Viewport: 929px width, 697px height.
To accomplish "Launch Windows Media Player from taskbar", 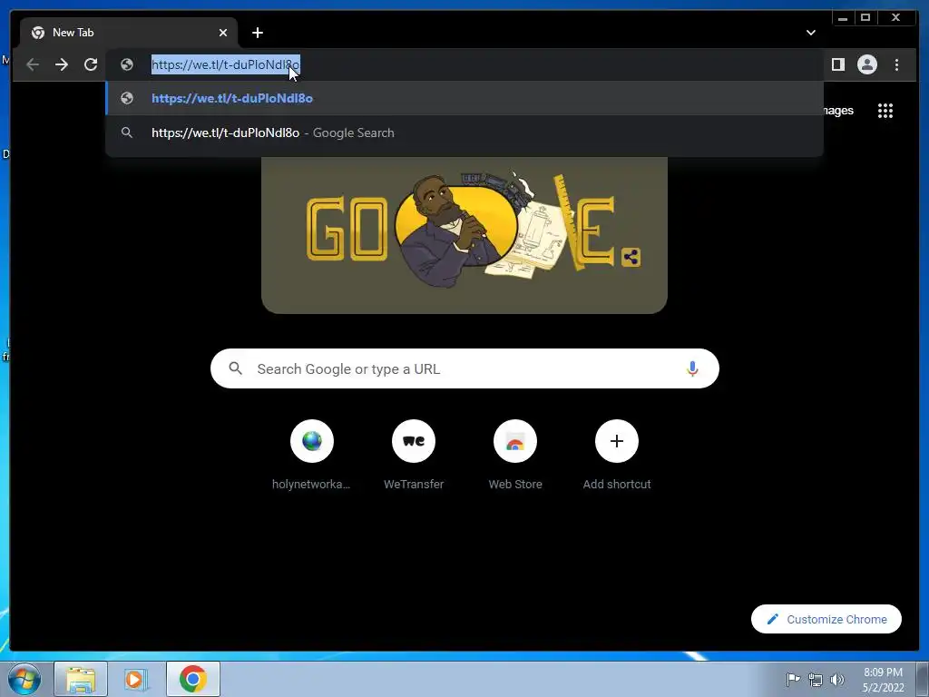I will click(x=136, y=679).
